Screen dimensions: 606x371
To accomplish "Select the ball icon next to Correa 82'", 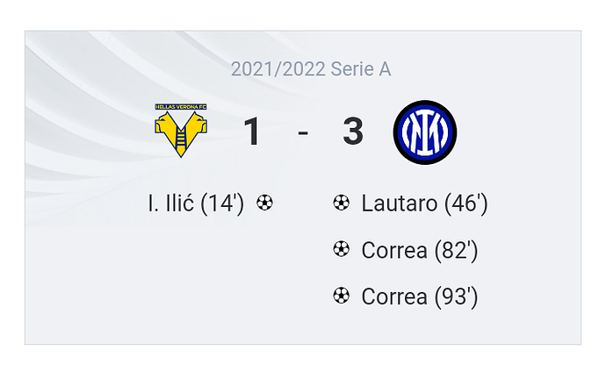I will pos(342,250).
